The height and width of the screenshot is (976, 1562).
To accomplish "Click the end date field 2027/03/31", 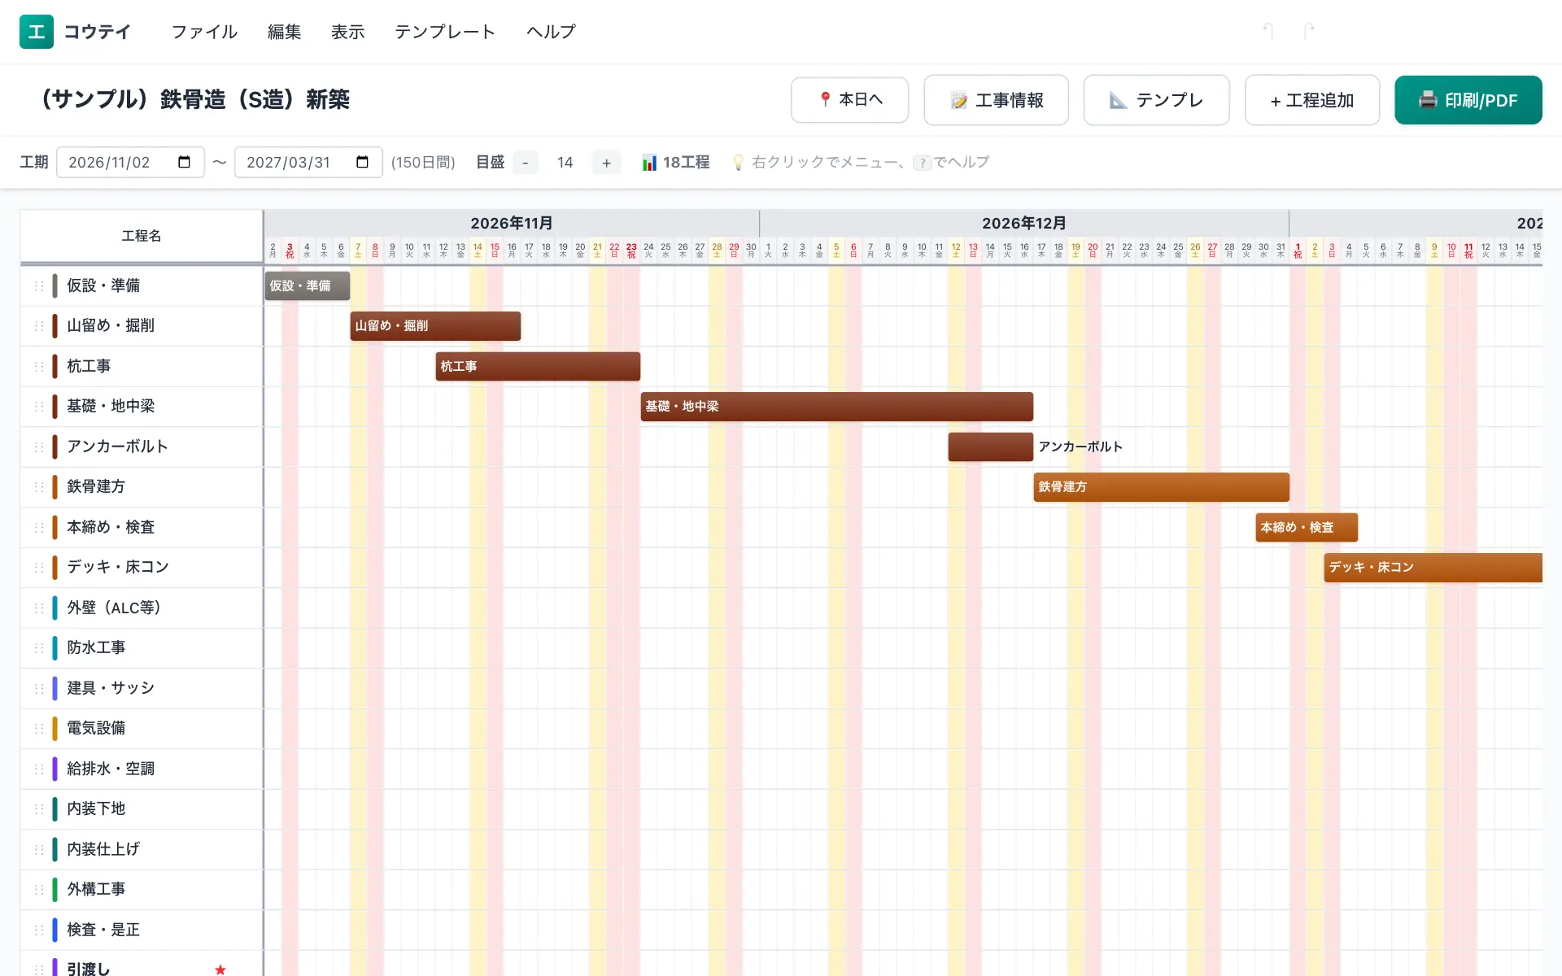I will click(308, 162).
